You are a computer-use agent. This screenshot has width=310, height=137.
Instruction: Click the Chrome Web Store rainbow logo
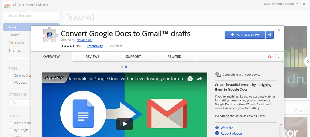click(7, 5)
